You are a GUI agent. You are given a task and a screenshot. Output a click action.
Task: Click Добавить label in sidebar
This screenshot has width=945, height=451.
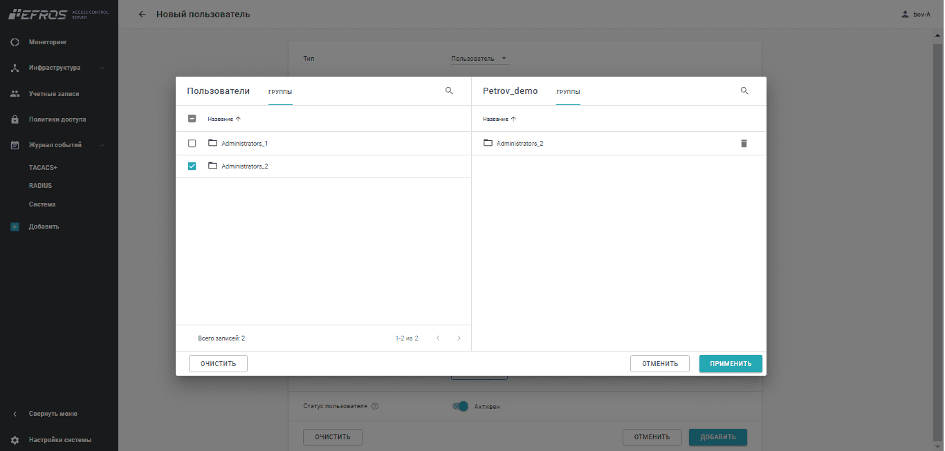click(x=44, y=227)
